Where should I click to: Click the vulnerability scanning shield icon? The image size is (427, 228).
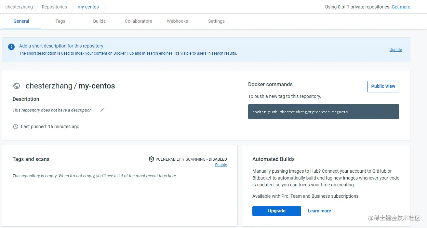click(x=151, y=159)
